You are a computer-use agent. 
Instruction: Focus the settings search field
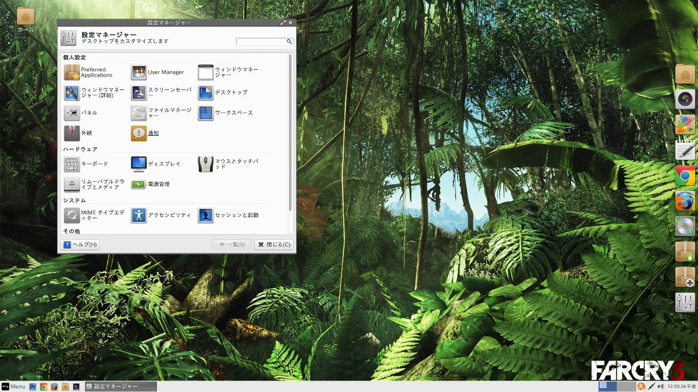(x=265, y=42)
